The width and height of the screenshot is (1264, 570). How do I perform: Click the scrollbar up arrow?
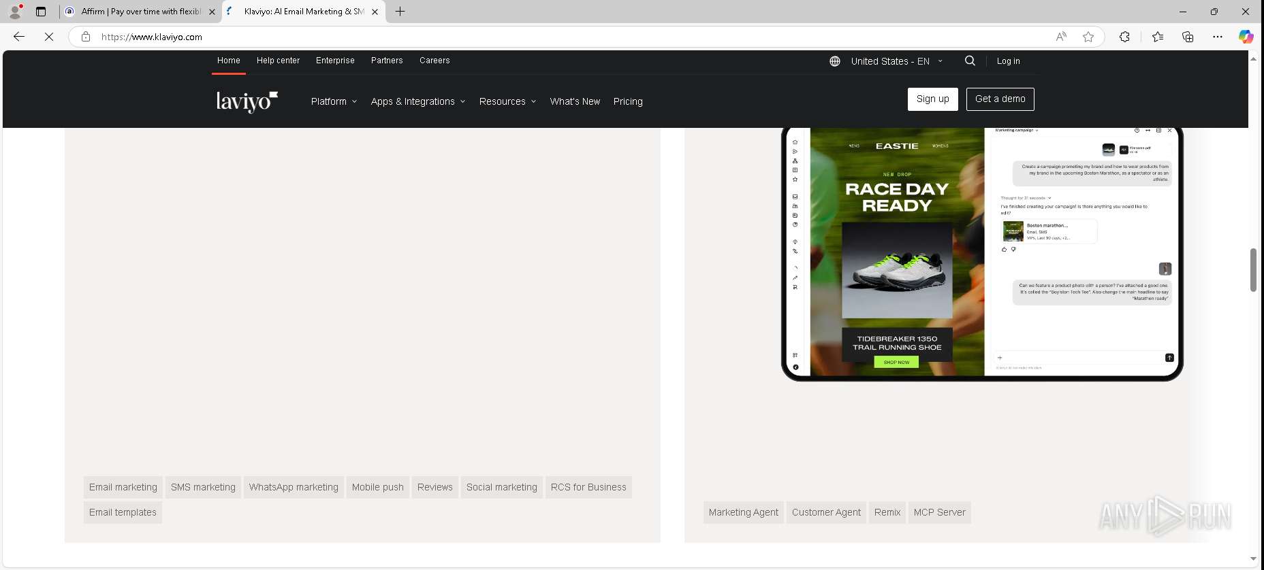1253,59
